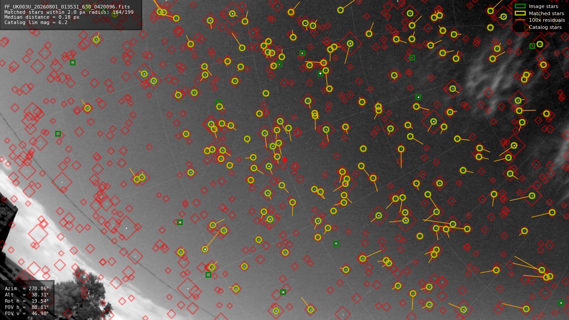
Task: Click the solid red center cross marker
Action: (x=285, y=160)
